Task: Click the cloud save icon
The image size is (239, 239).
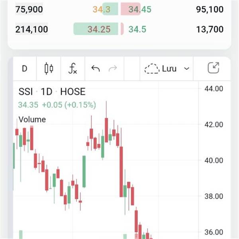Action: point(151,69)
